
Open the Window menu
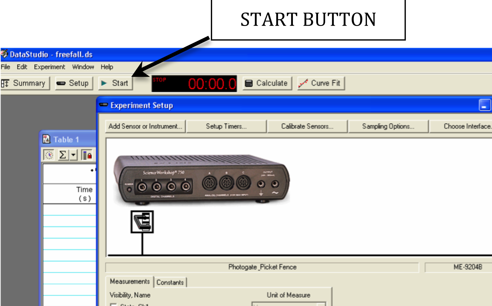click(83, 67)
